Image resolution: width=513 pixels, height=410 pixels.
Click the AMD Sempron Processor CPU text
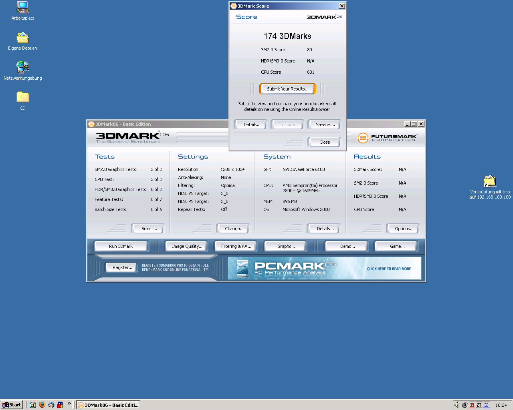click(x=310, y=188)
